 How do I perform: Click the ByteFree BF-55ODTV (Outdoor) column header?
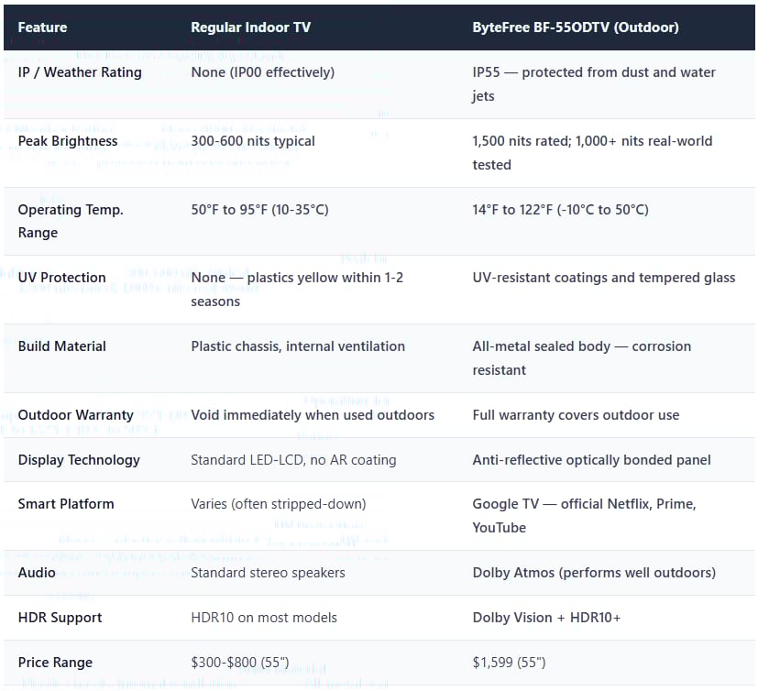click(575, 27)
